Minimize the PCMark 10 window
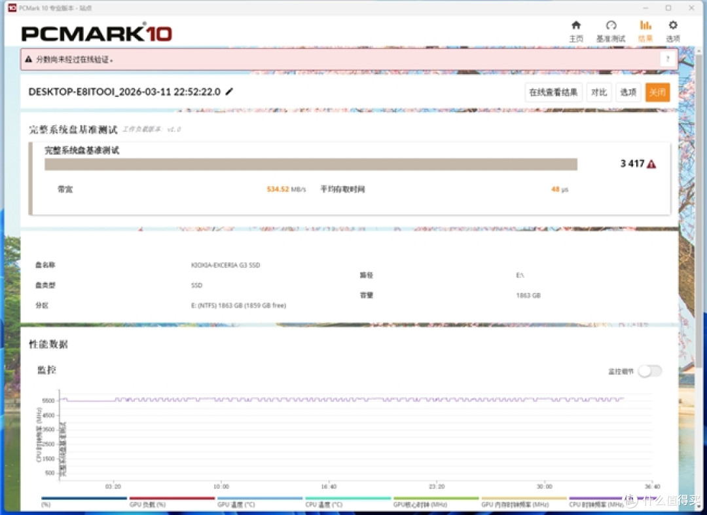Screen dimensions: 707x515 [645, 8]
